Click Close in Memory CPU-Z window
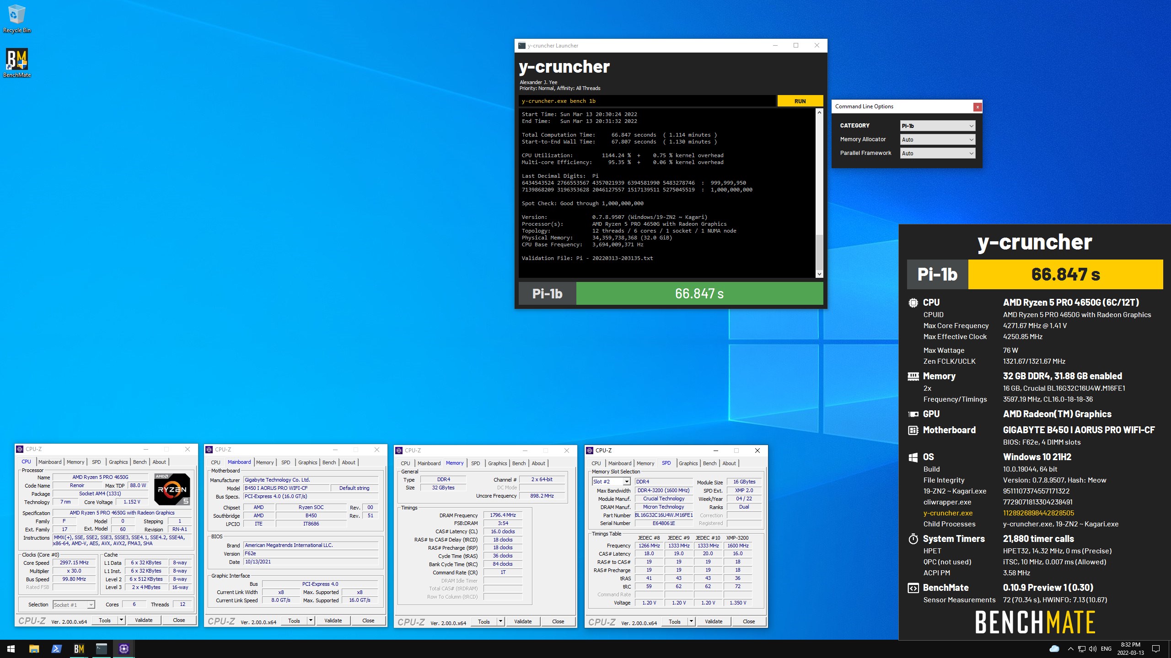Image resolution: width=1171 pixels, height=658 pixels. [558, 621]
